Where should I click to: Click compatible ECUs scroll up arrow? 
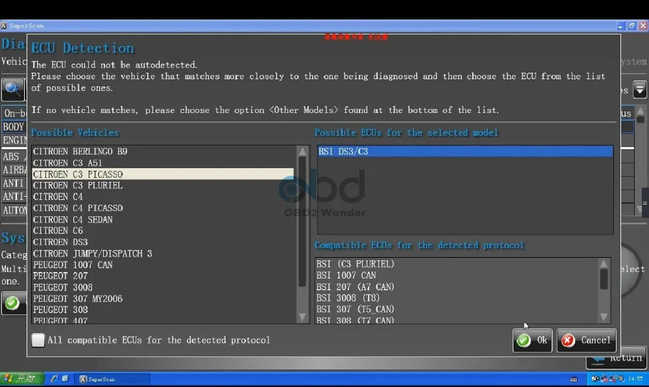coord(604,264)
